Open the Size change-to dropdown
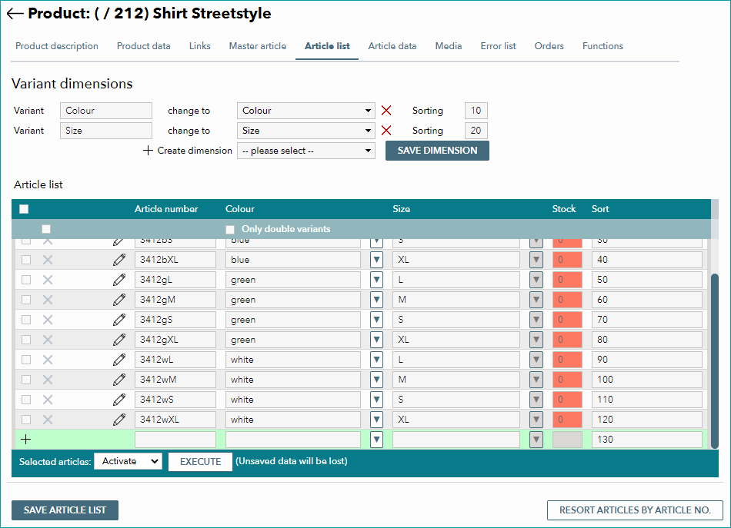The image size is (731, 528). (305, 131)
